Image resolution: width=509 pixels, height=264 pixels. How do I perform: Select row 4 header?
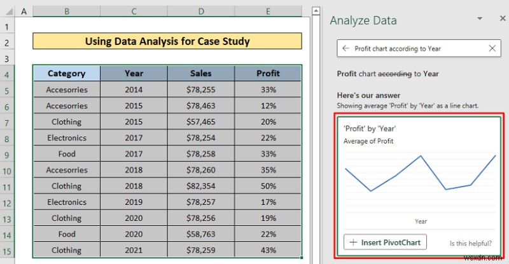tap(8, 74)
